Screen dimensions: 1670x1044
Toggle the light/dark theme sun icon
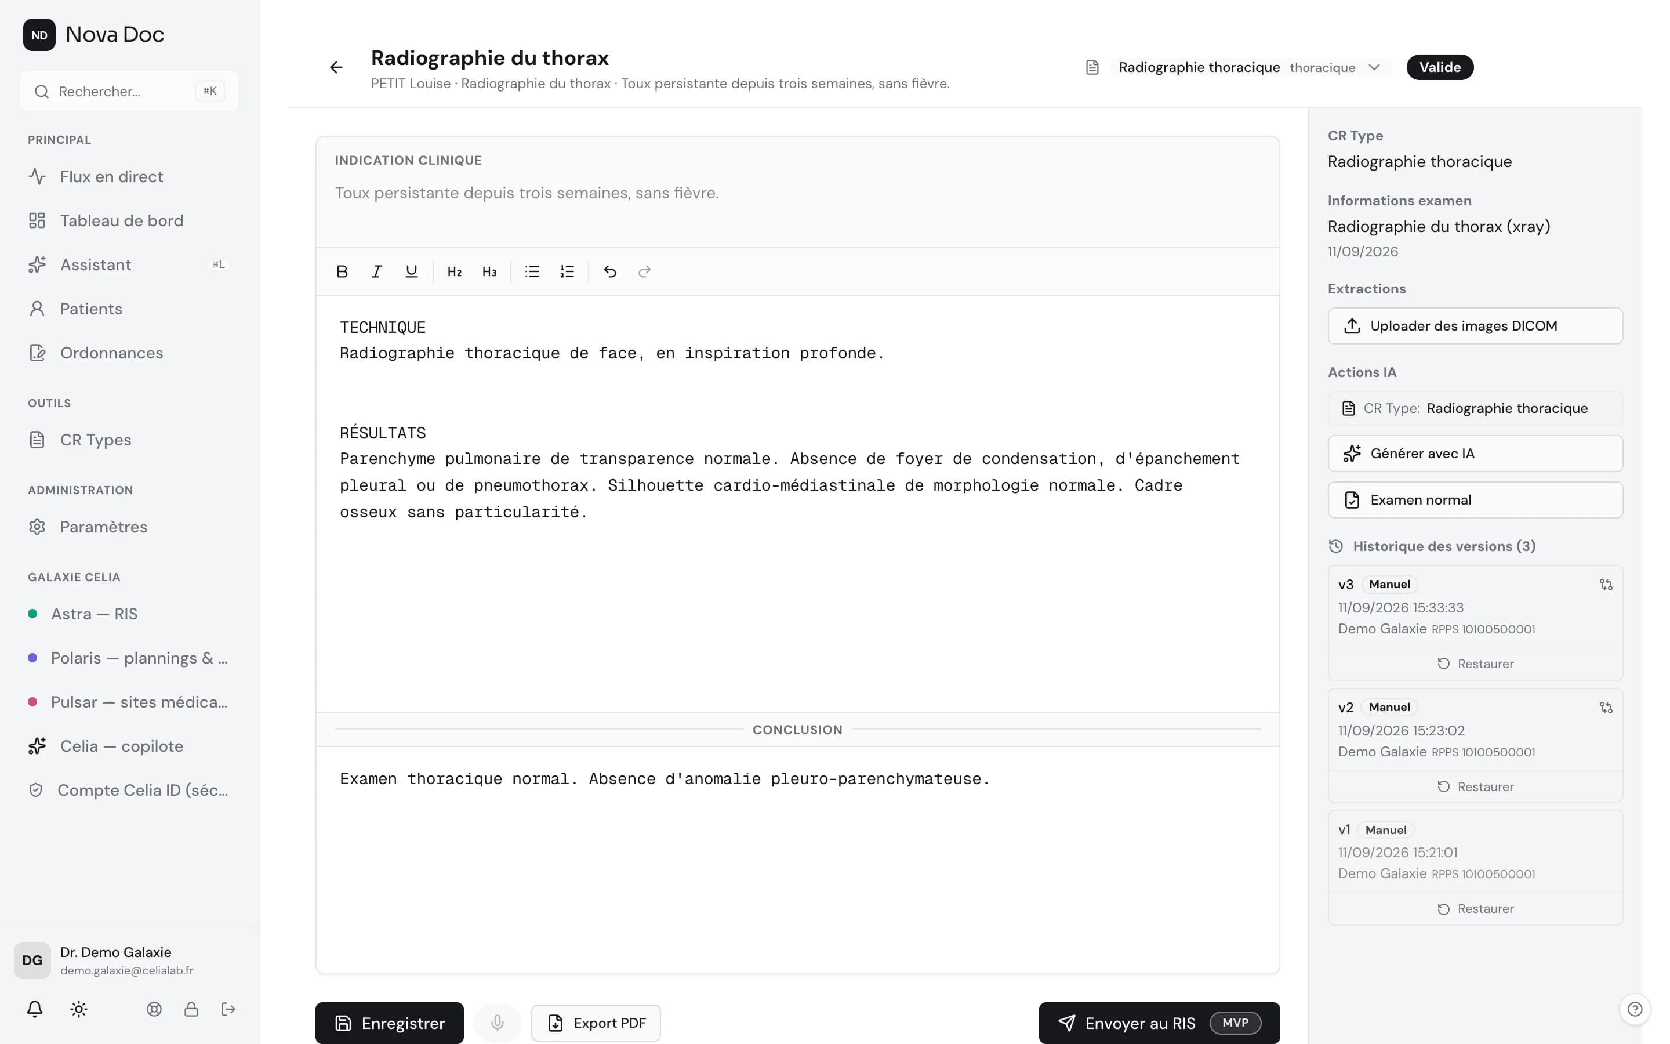79,1009
